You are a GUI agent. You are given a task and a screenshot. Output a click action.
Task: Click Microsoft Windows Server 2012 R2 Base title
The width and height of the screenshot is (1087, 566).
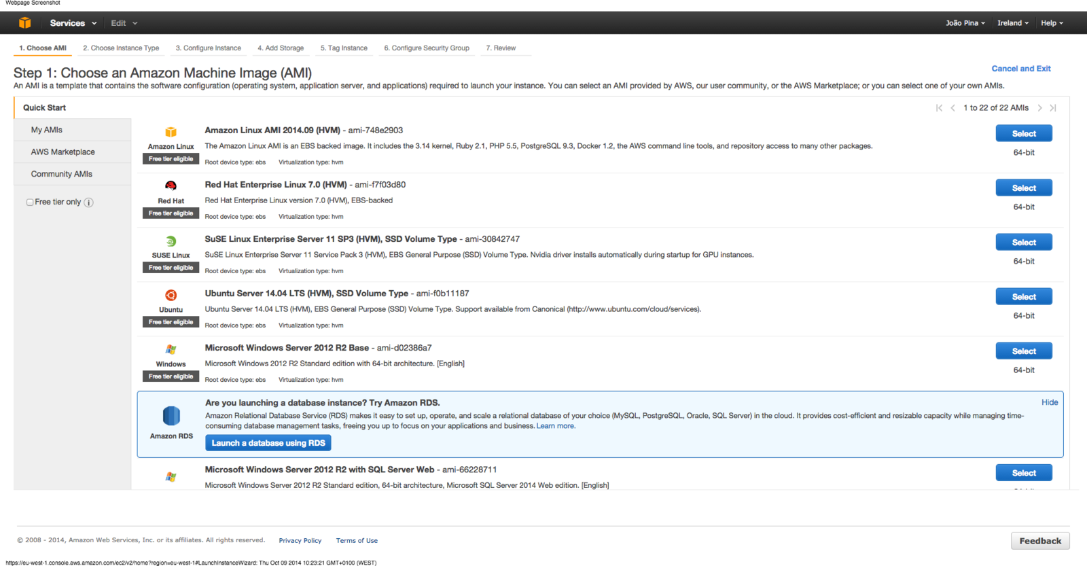point(287,348)
